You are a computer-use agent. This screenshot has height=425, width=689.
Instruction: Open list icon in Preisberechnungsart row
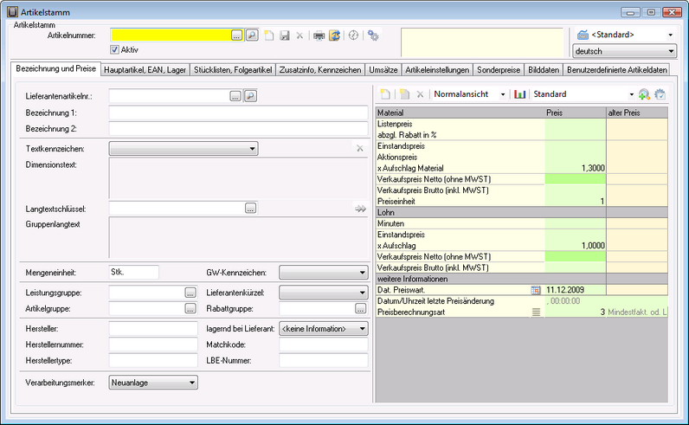536,312
